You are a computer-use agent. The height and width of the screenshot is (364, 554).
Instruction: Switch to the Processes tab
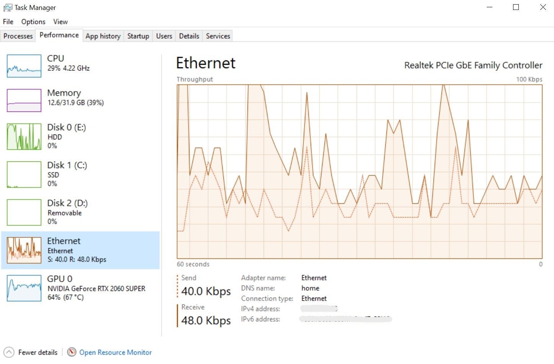[x=18, y=36]
